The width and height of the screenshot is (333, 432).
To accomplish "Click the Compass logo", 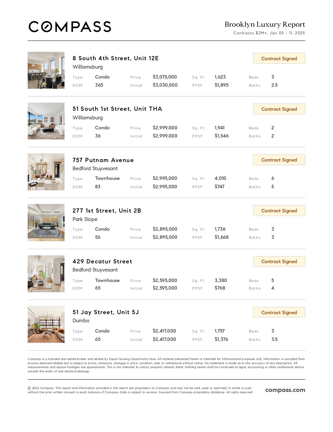I will click(70, 27).
